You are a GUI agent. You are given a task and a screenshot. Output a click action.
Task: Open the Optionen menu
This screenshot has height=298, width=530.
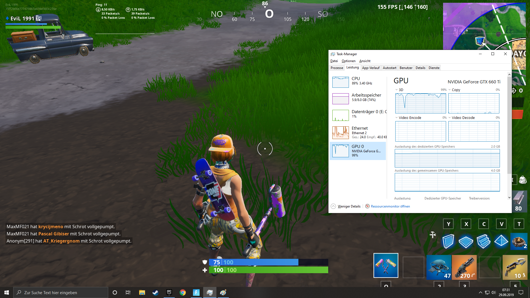348,61
